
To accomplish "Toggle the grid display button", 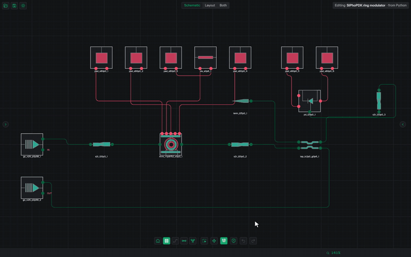I will 166,241.
